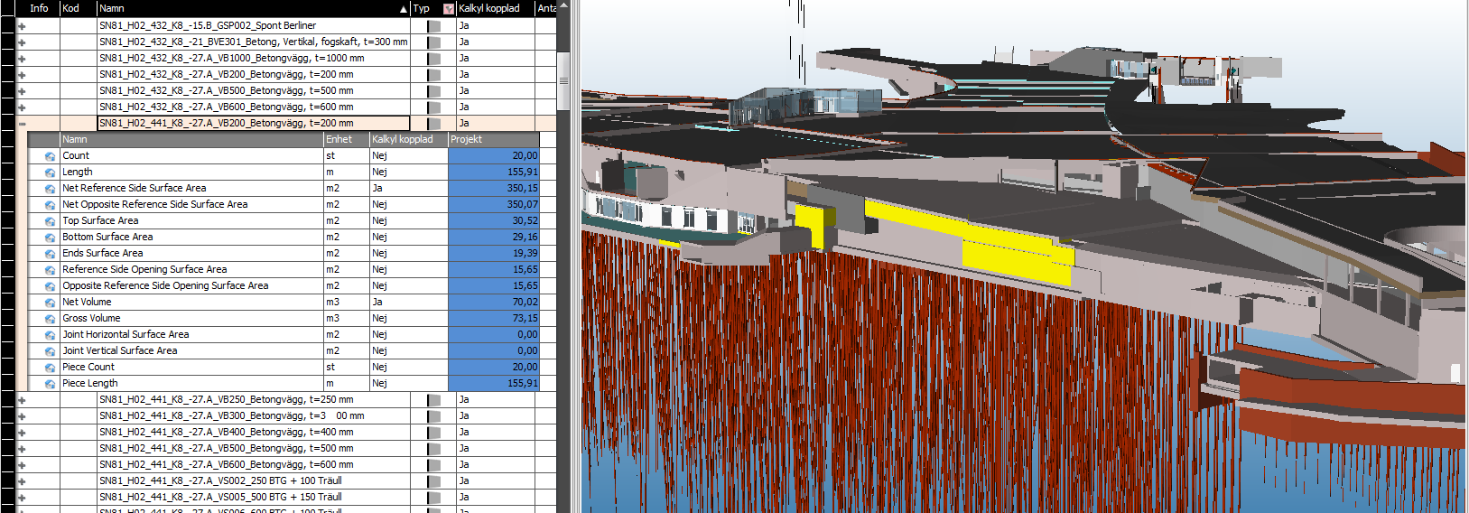Screen dimensions: 1469x513
Task: Click the Ends Surface Area property name
Action: [x=103, y=254]
